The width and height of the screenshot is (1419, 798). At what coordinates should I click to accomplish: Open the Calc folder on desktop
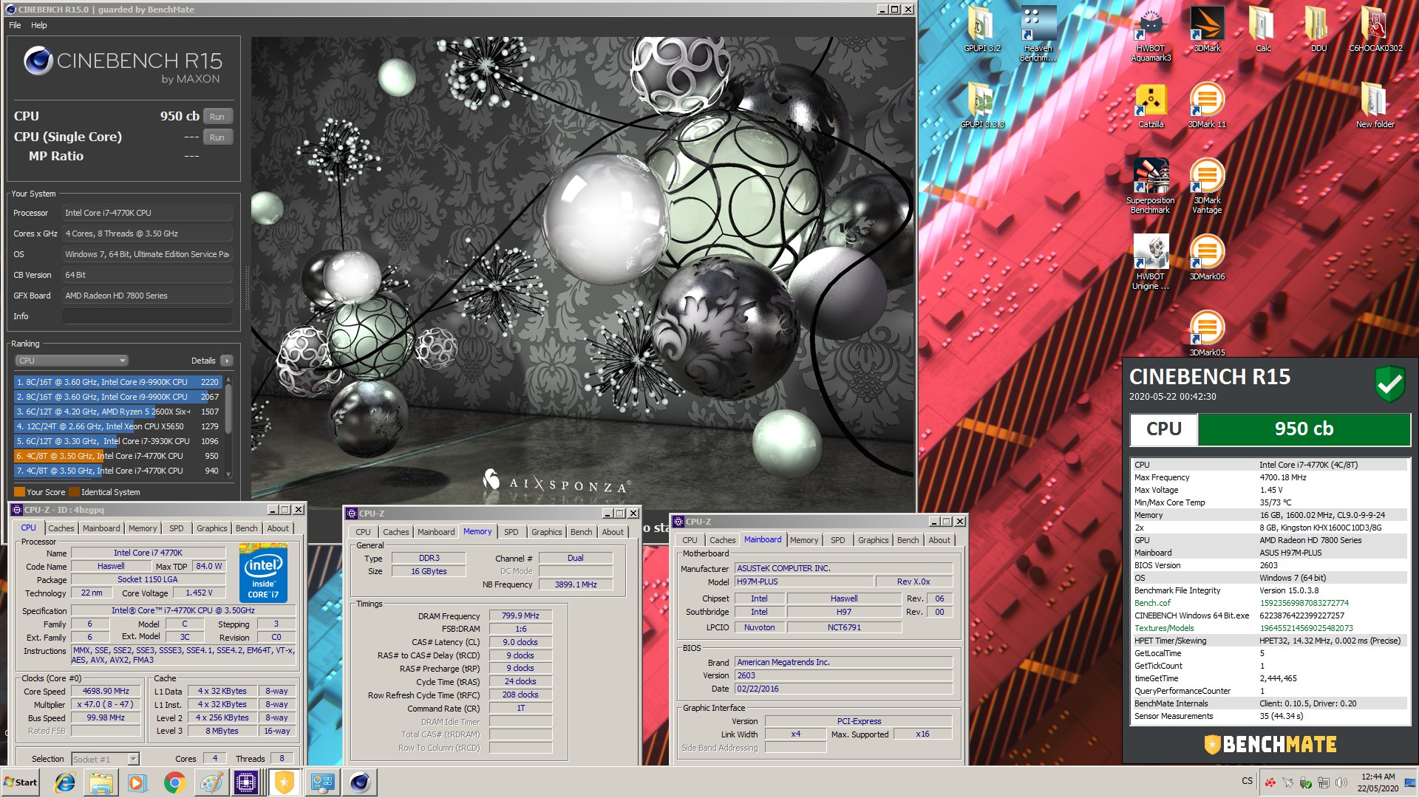(1263, 30)
